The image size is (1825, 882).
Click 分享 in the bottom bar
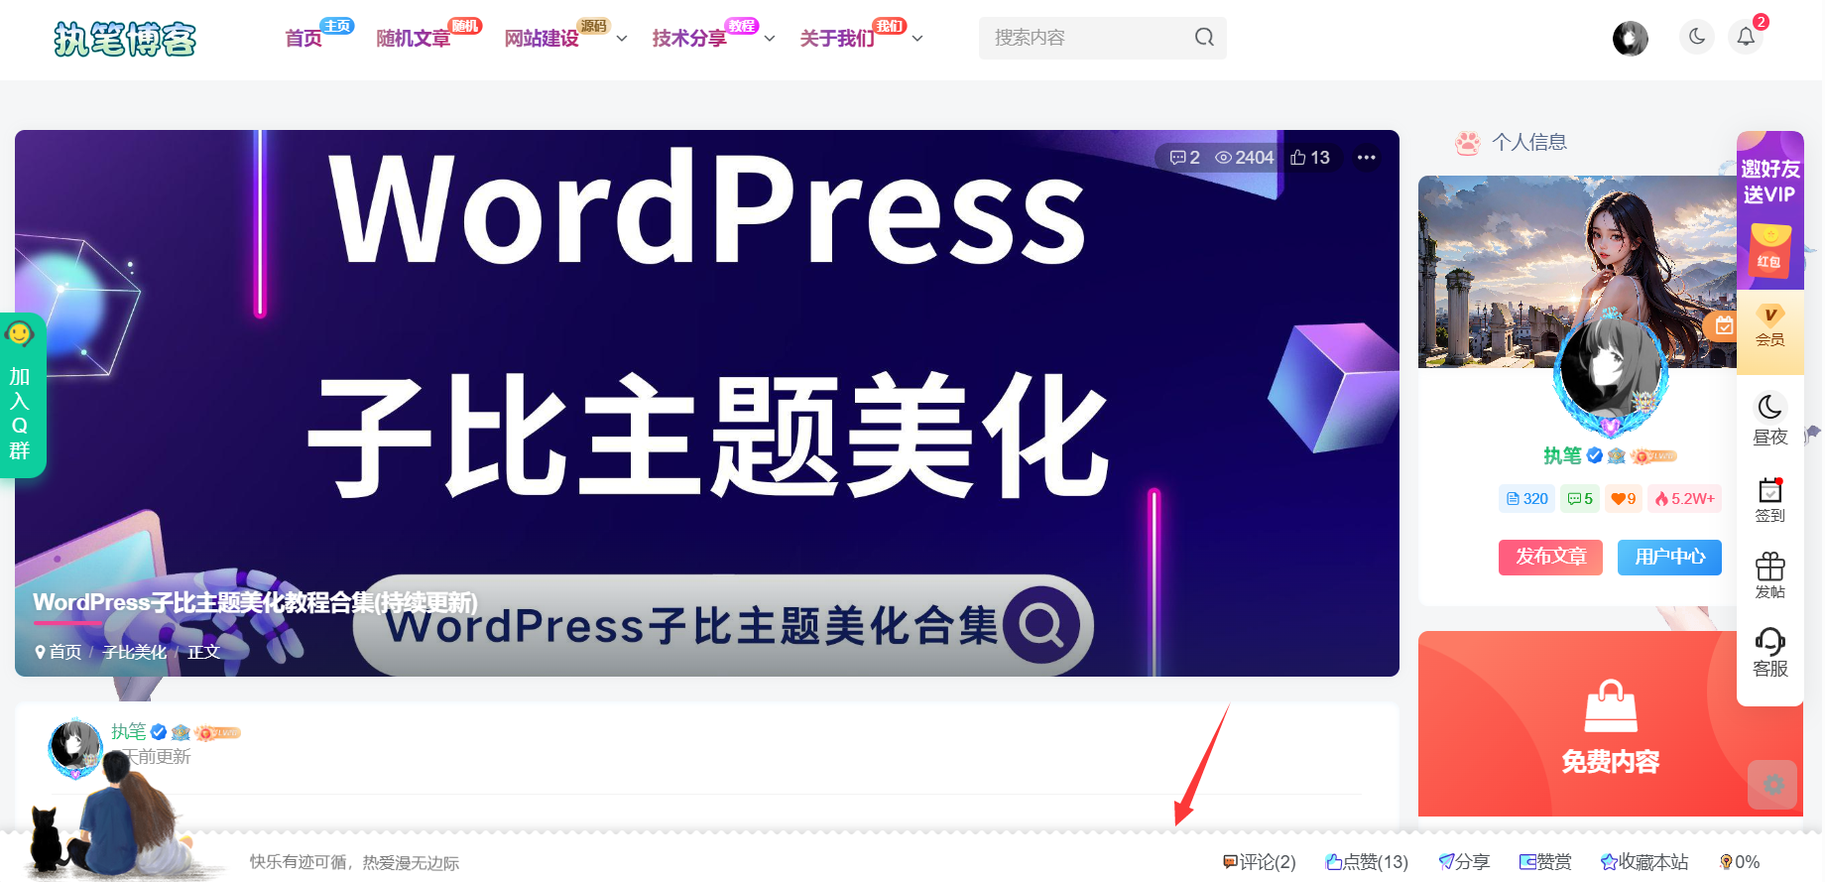(x=1464, y=862)
